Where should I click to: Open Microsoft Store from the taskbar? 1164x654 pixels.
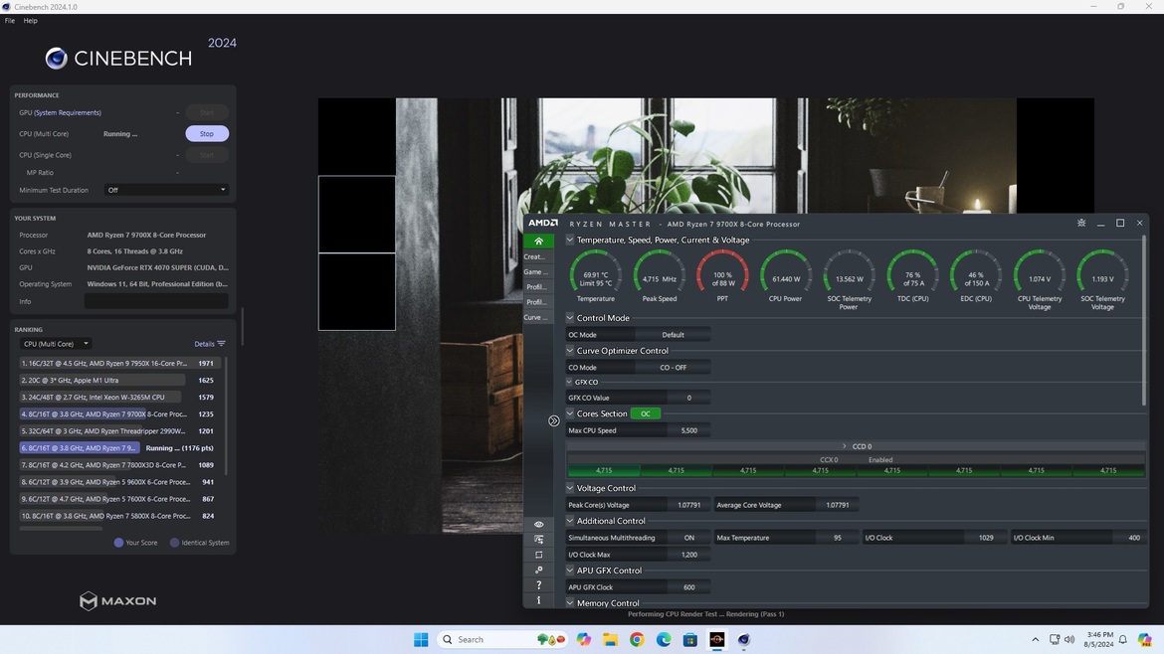tap(690, 639)
